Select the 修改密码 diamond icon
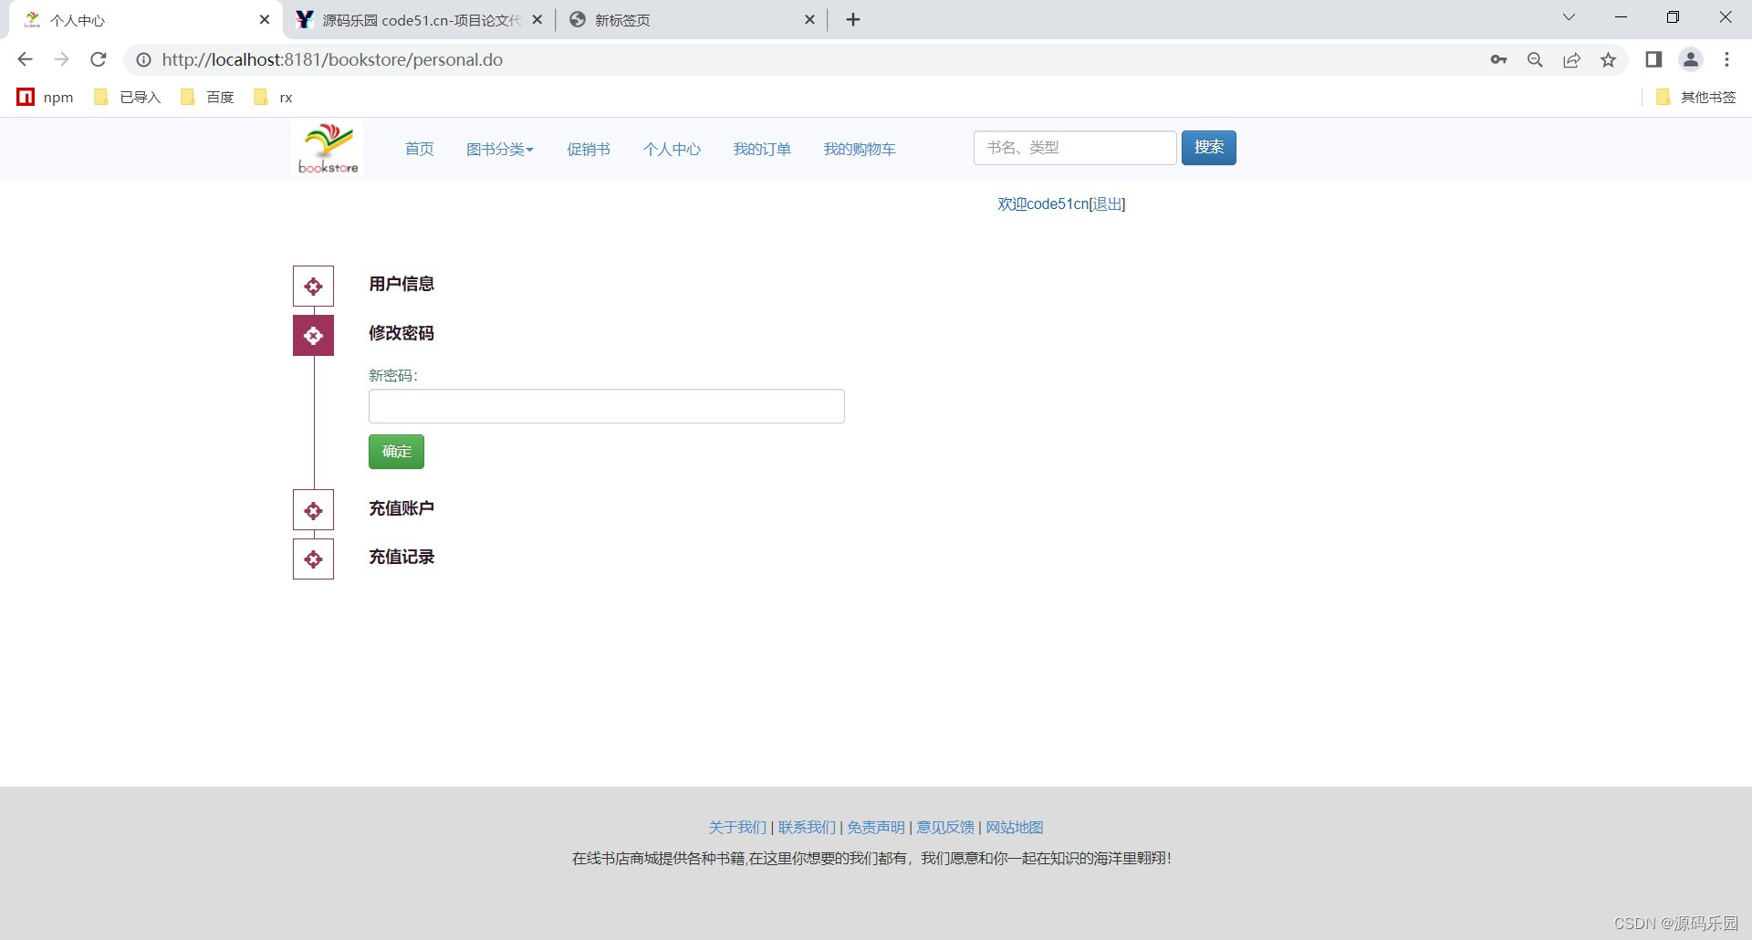1752x940 pixels. [313, 335]
